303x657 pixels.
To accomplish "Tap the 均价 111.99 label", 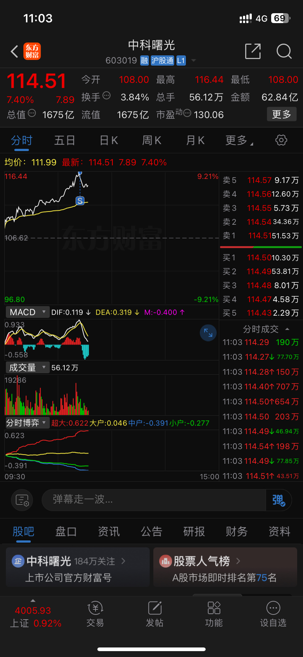I will click(x=30, y=162).
